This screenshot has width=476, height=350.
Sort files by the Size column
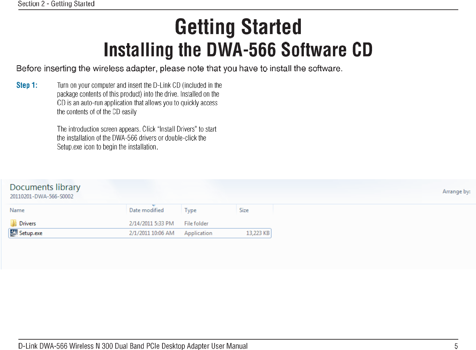(244, 210)
